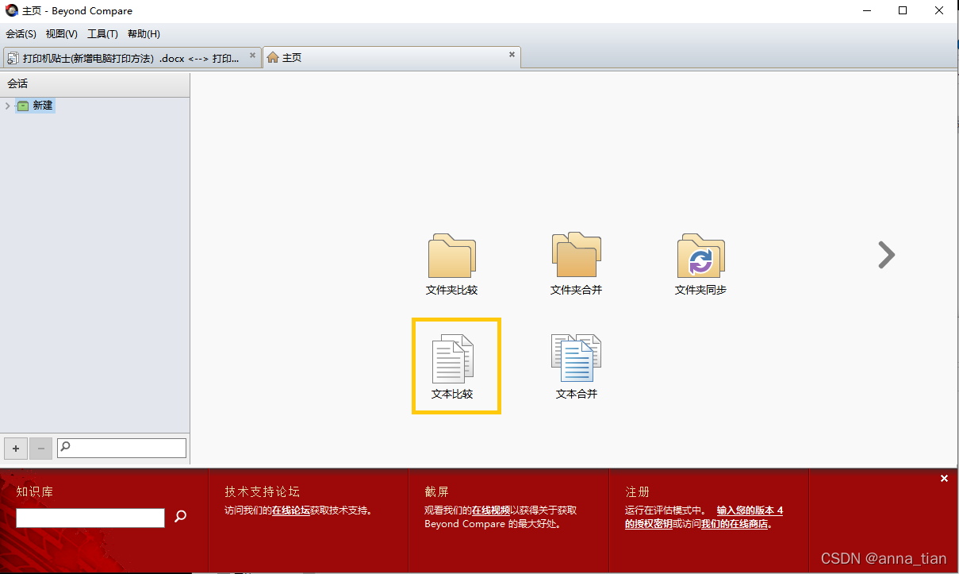Open the 工具(T) menu
The image size is (959, 574).
point(102,34)
